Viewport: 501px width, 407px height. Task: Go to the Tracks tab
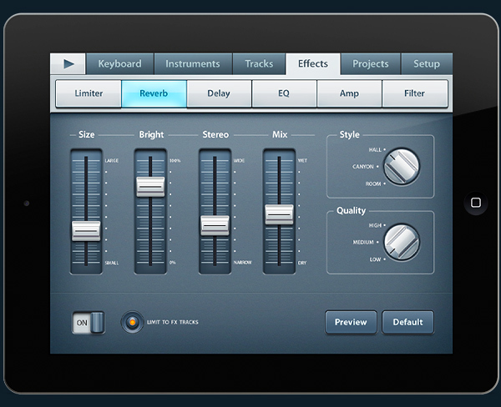coord(259,64)
